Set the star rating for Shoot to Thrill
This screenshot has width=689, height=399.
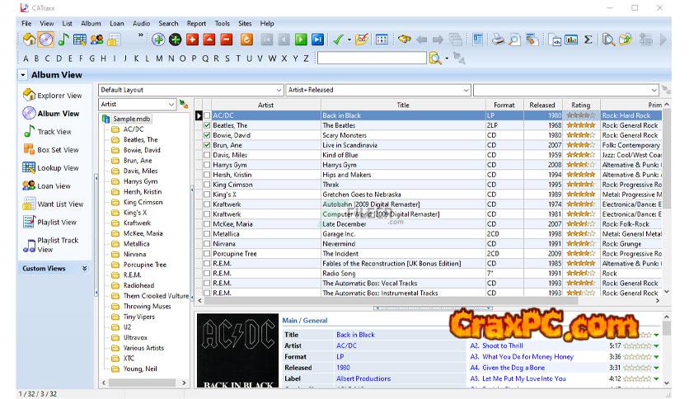coord(637,346)
